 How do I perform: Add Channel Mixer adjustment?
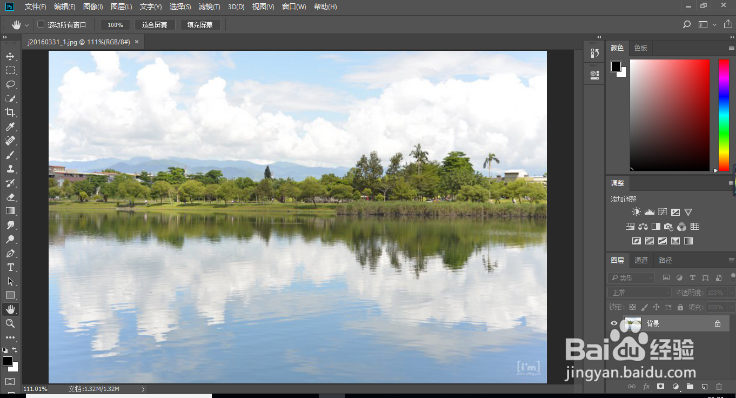(681, 227)
